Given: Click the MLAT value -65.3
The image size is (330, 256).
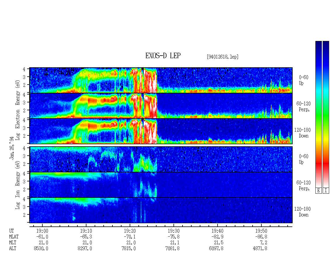Looking at the screenshot, I should (86, 237).
